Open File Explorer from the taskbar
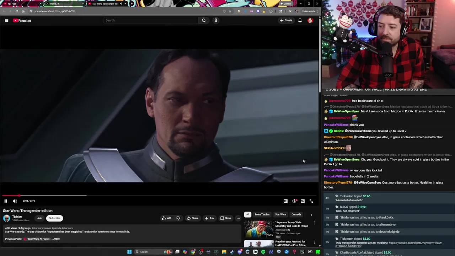This screenshot has width=455, height=256. [x=224, y=252]
